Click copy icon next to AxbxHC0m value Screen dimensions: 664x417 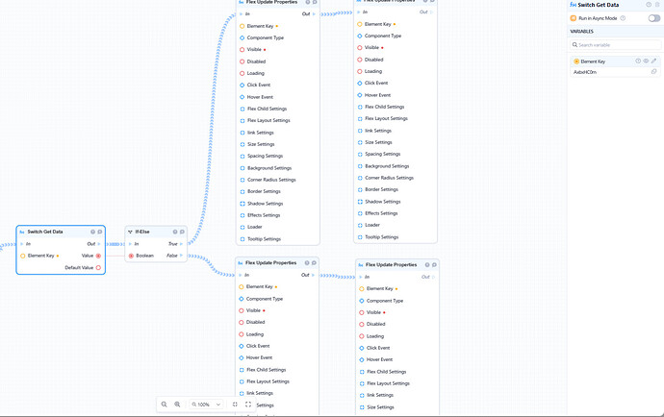653,72
